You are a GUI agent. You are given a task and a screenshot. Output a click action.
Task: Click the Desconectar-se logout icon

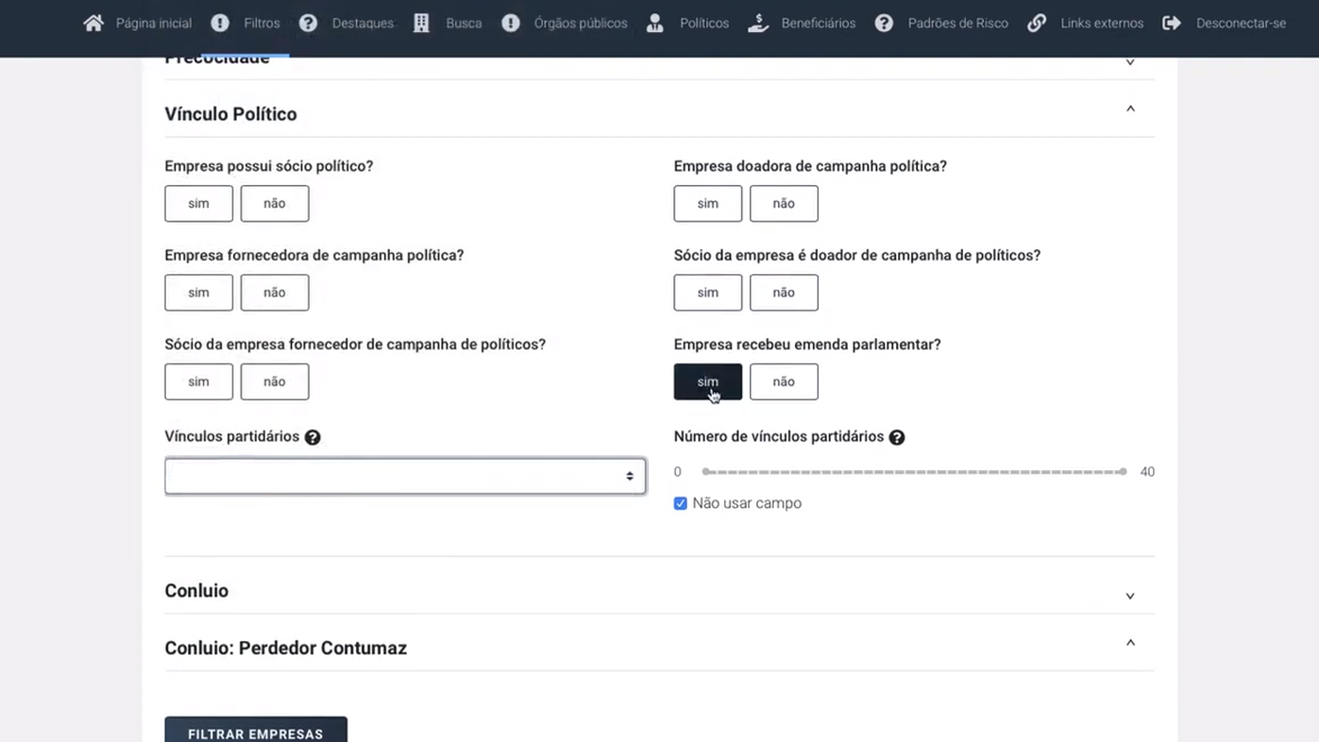click(1171, 23)
